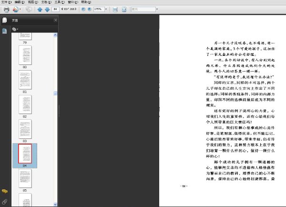Image resolution: width=286 pixels, height=207 pixels.
Task: Open the 窗口 (Window) menu
Action: (x=73, y=2)
